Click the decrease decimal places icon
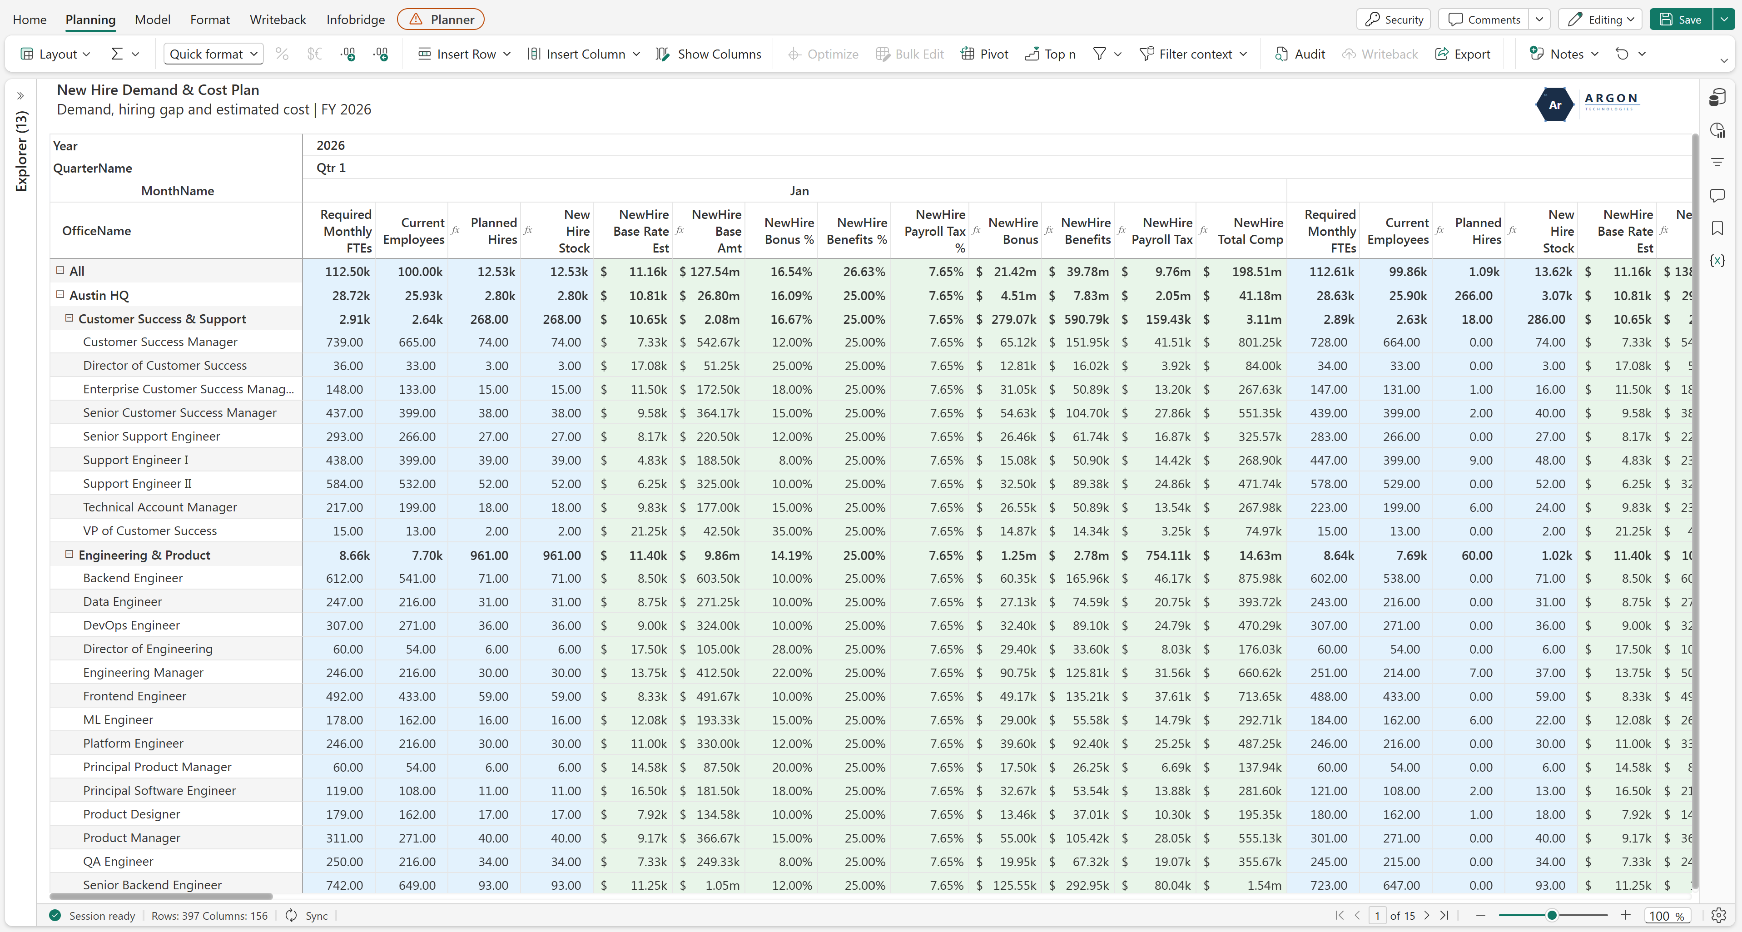Screen dimensions: 1742x932 tap(381, 54)
